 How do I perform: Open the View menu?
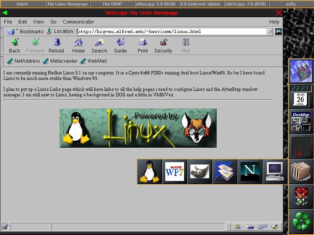pyautogui.click(x=38, y=22)
